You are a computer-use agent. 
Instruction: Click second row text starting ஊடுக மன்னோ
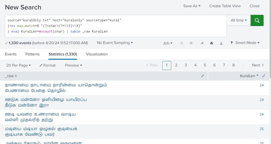click(46, 102)
